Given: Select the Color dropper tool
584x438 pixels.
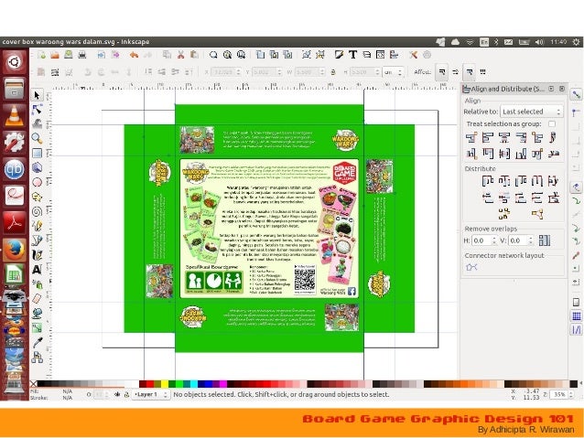Looking at the screenshot, I should click(37, 343).
